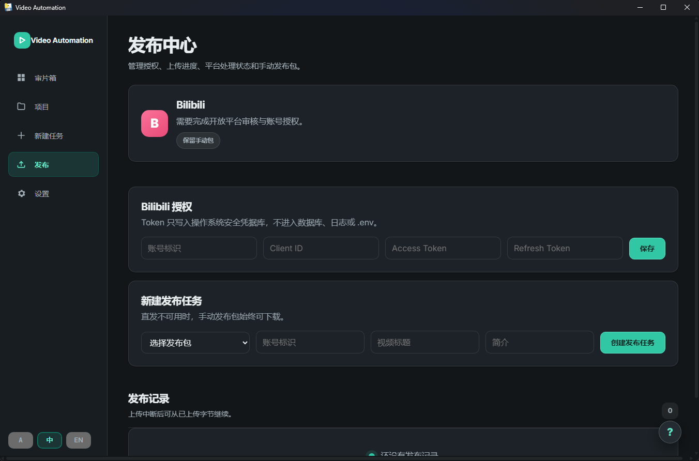Click the upload icon beside 发布
Screen dimensions: 699x461
[x=21, y=164]
